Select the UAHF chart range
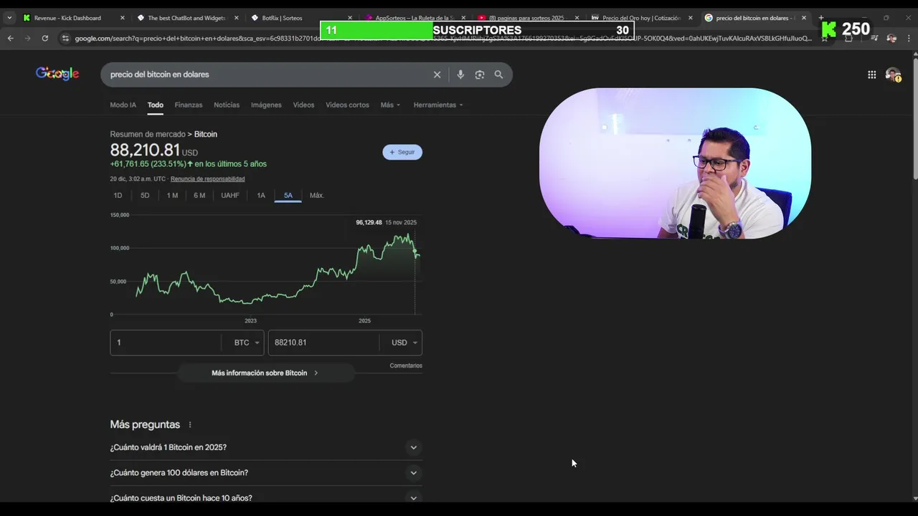The width and height of the screenshot is (918, 516). coord(230,196)
